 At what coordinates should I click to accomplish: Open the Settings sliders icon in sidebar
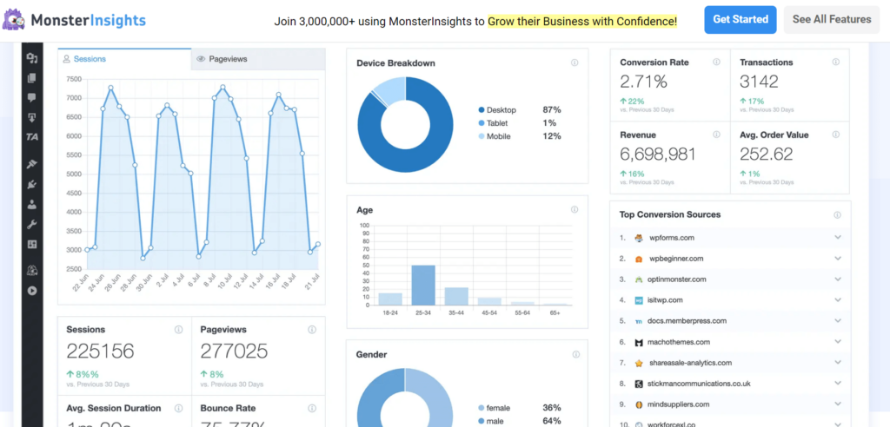pyautogui.click(x=32, y=245)
